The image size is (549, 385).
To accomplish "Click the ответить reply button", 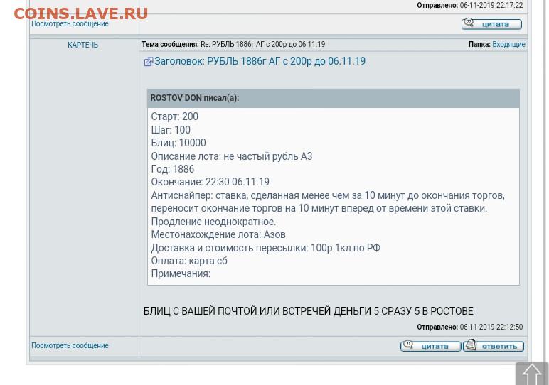I will [494, 346].
